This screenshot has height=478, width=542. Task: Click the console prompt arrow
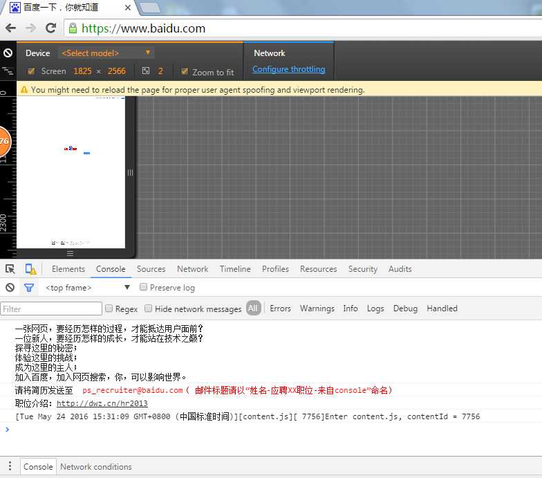(7, 429)
